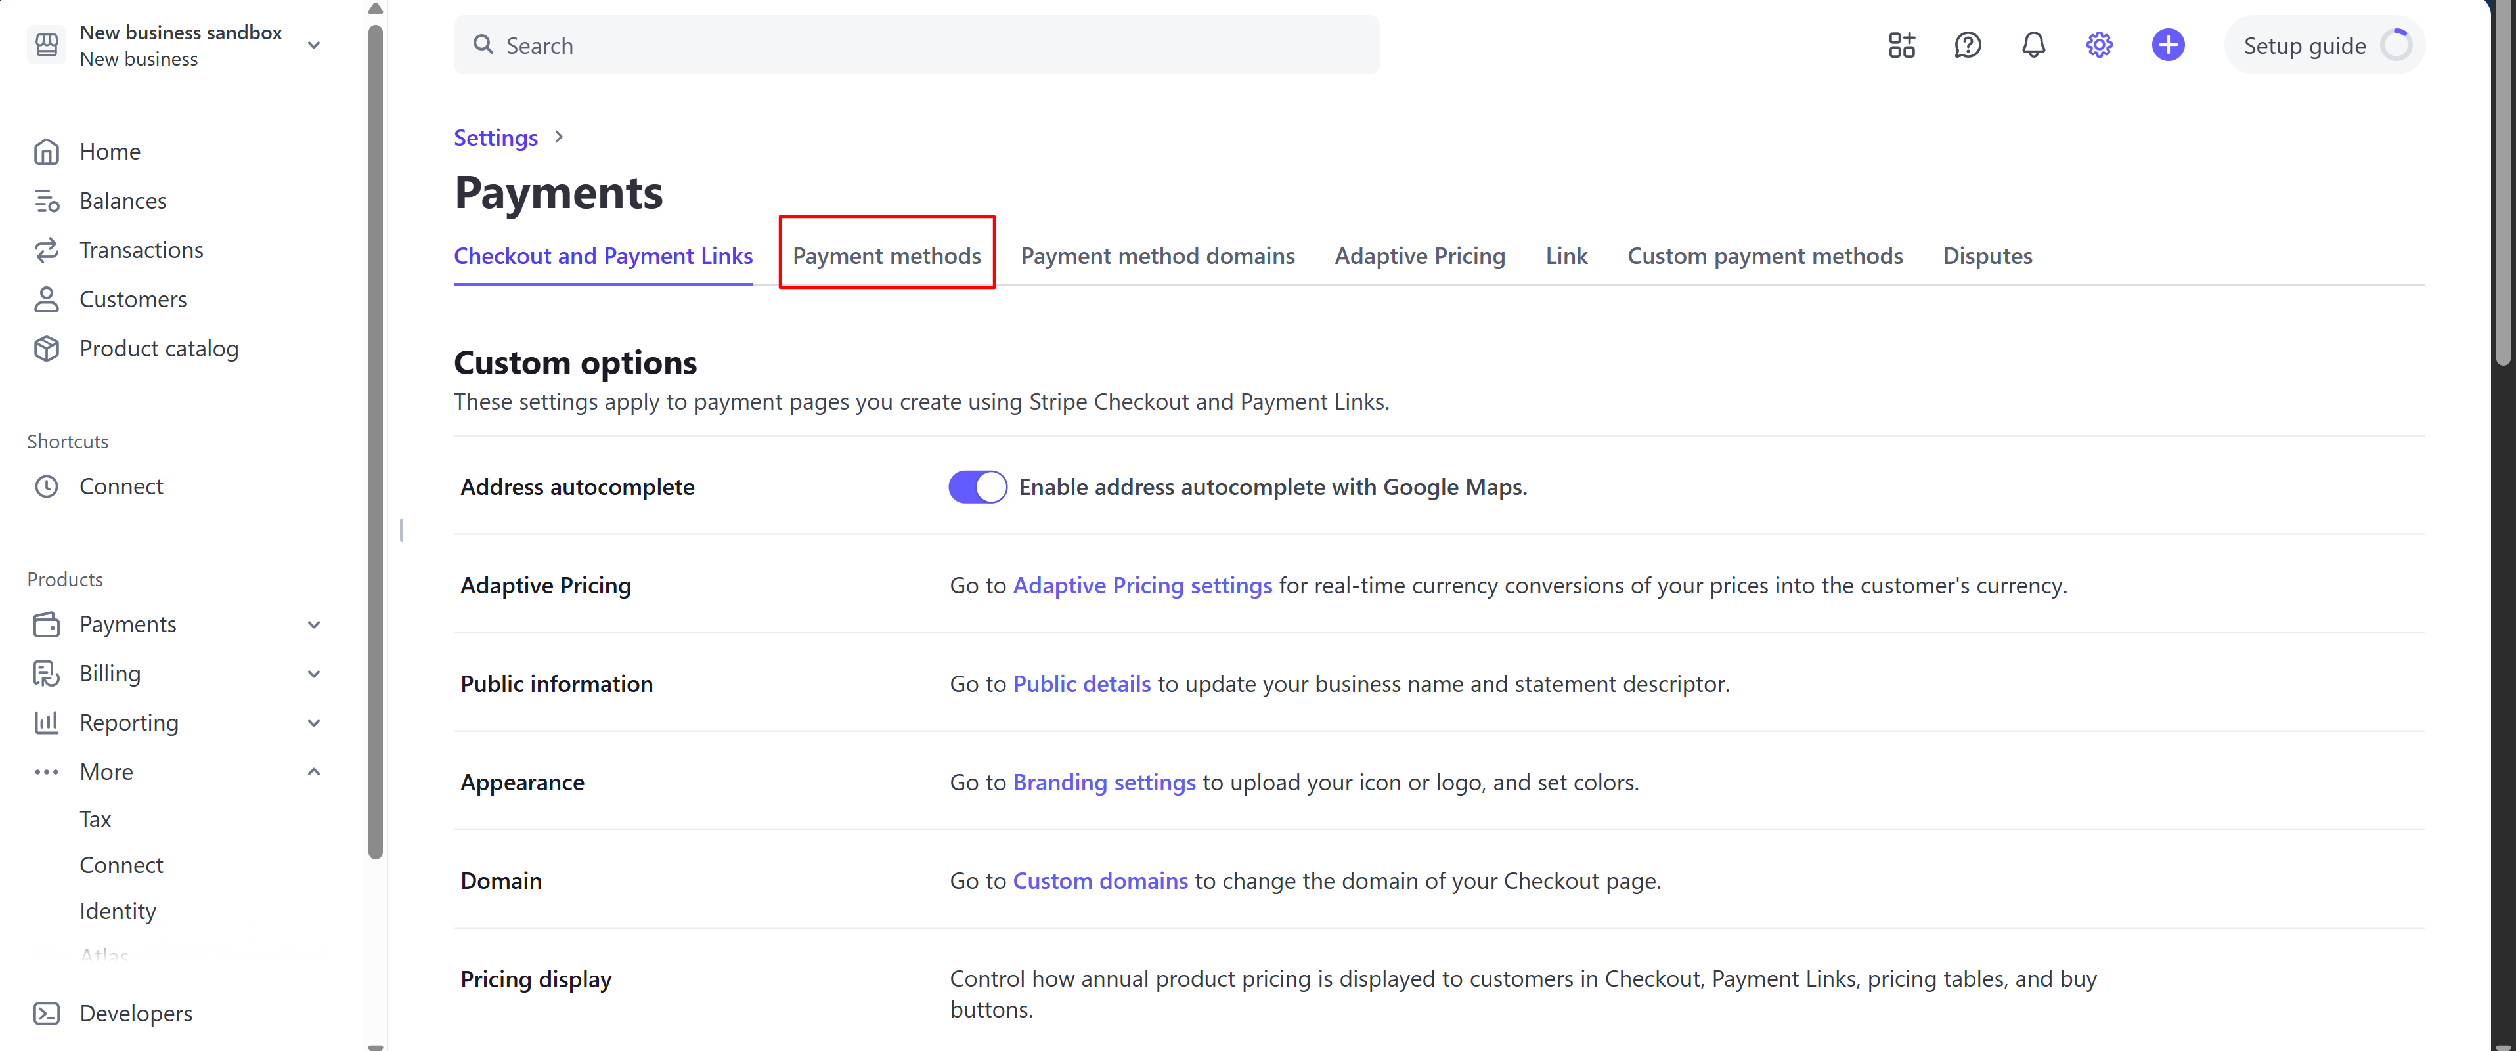This screenshot has width=2516, height=1051.
Task: Open the apps grid icon
Action: coord(1901,45)
